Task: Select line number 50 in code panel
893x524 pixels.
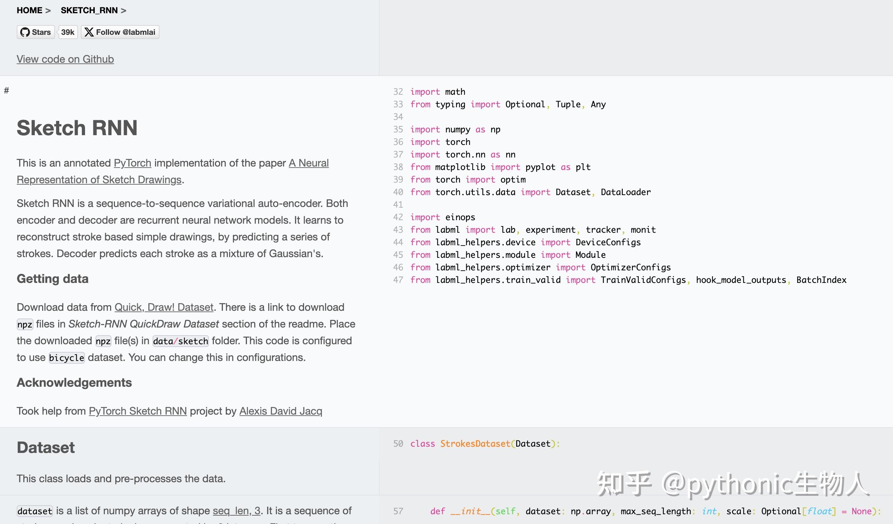Action: click(398, 443)
